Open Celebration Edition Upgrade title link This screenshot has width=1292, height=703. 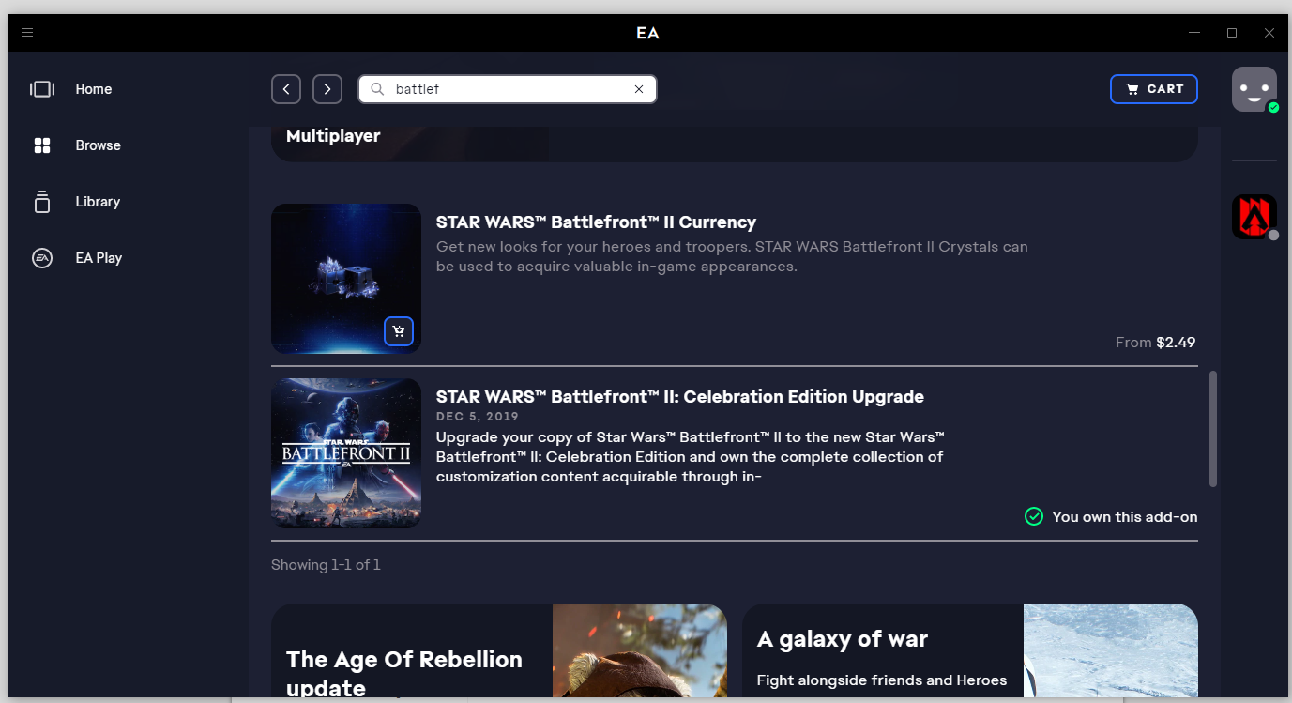[680, 397]
